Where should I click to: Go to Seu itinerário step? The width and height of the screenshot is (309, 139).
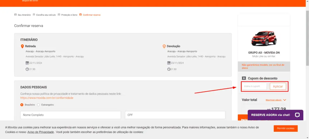pyautogui.click(x=24, y=15)
